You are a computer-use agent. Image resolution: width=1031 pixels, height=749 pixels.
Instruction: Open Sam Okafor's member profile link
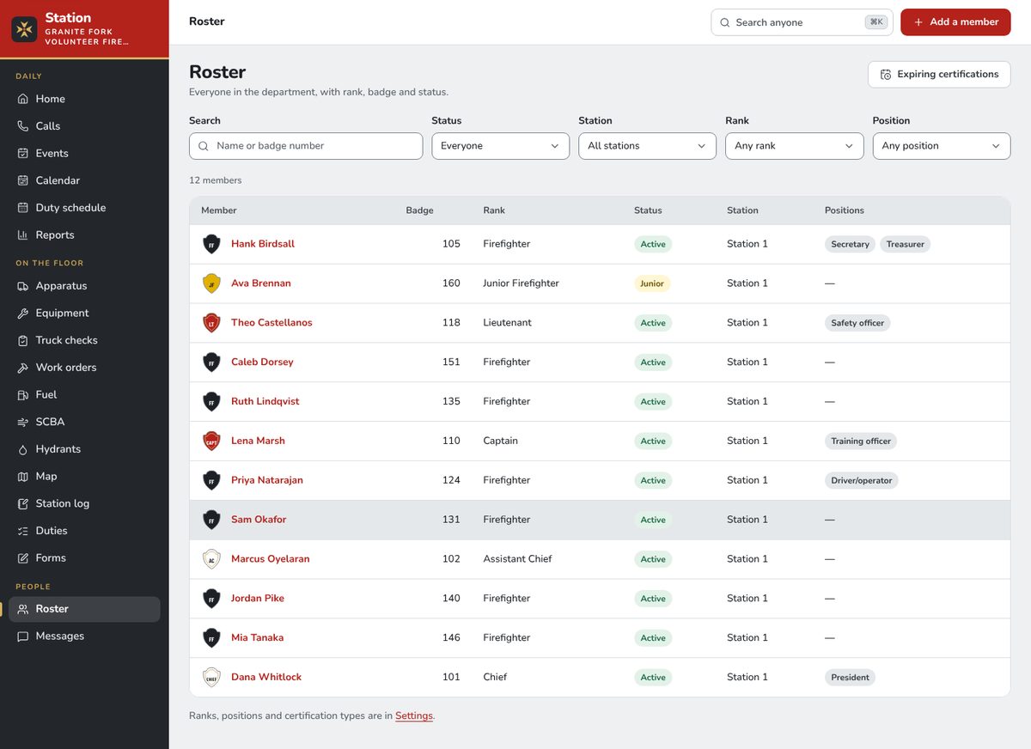pyautogui.click(x=259, y=520)
